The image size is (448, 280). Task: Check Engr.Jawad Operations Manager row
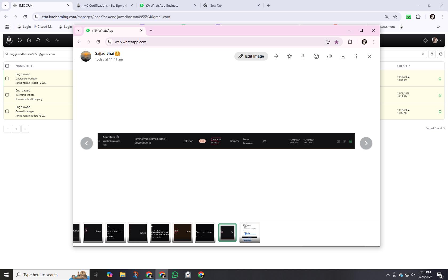coord(7,78)
